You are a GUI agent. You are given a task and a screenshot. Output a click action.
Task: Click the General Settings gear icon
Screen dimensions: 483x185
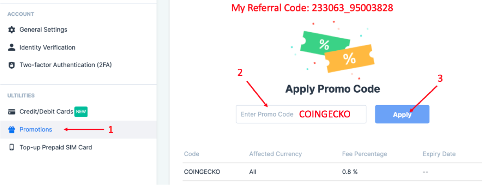(12, 30)
